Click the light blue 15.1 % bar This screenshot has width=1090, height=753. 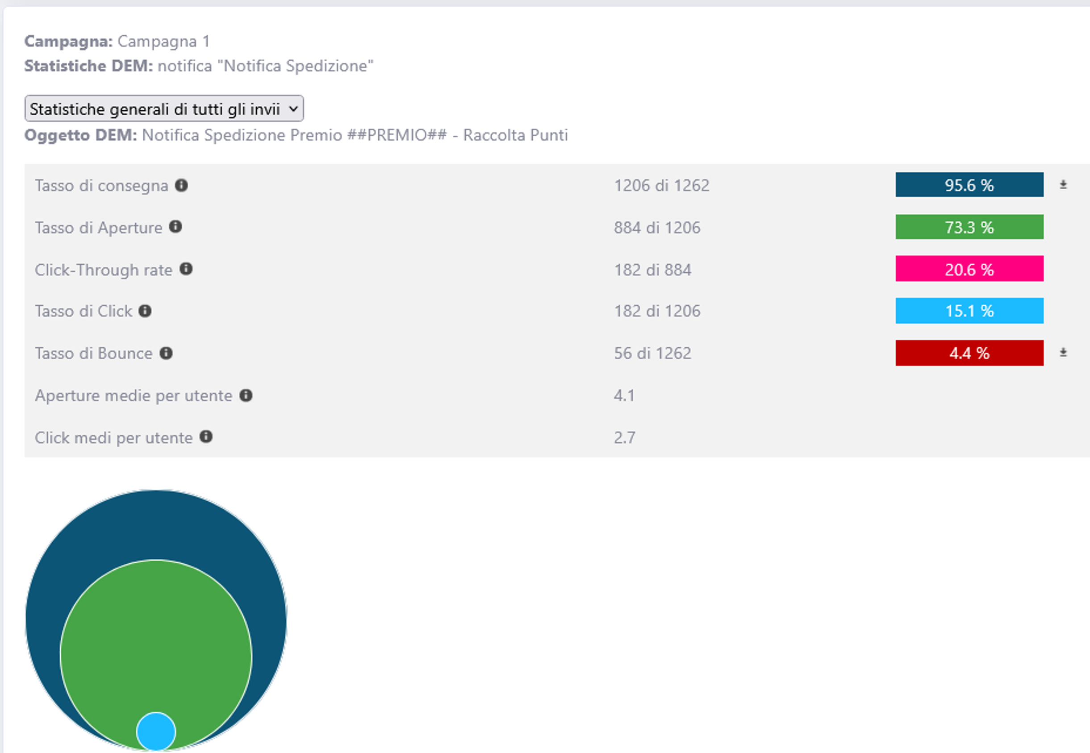pos(969,311)
